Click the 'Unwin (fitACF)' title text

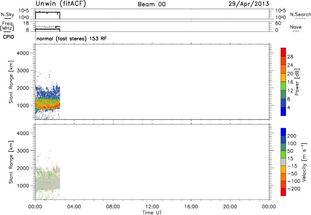tap(61, 4)
